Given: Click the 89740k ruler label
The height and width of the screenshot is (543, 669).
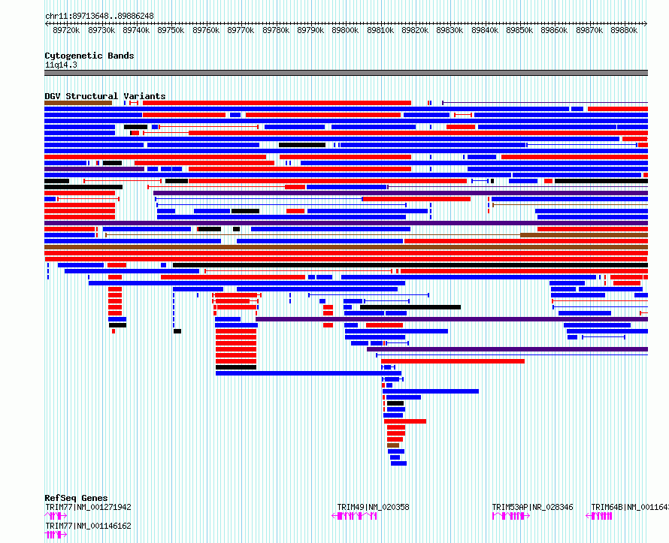Looking at the screenshot, I should pos(136,30).
